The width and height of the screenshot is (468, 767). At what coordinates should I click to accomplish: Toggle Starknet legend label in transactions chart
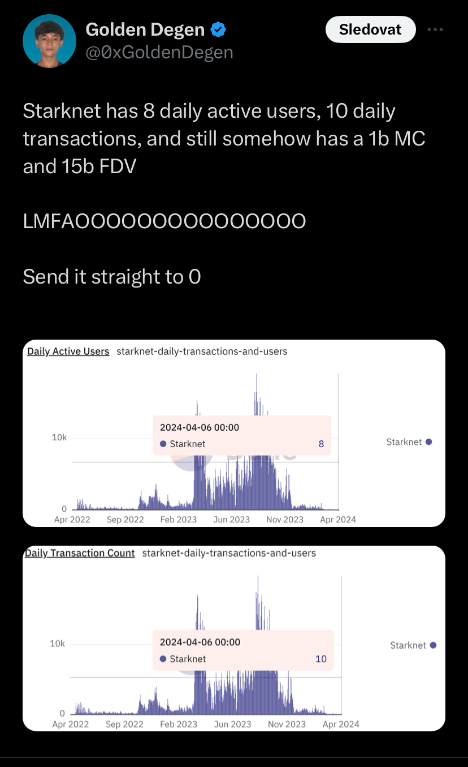coord(408,645)
